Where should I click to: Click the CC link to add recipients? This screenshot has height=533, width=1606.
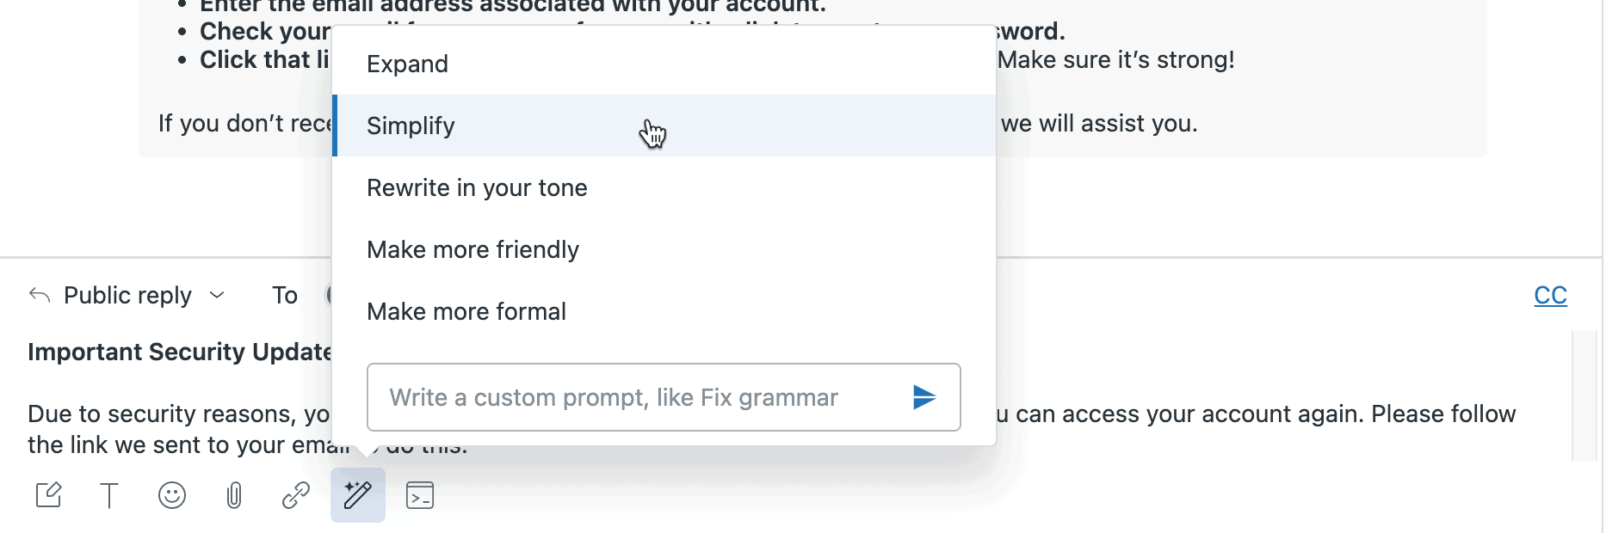tap(1550, 295)
